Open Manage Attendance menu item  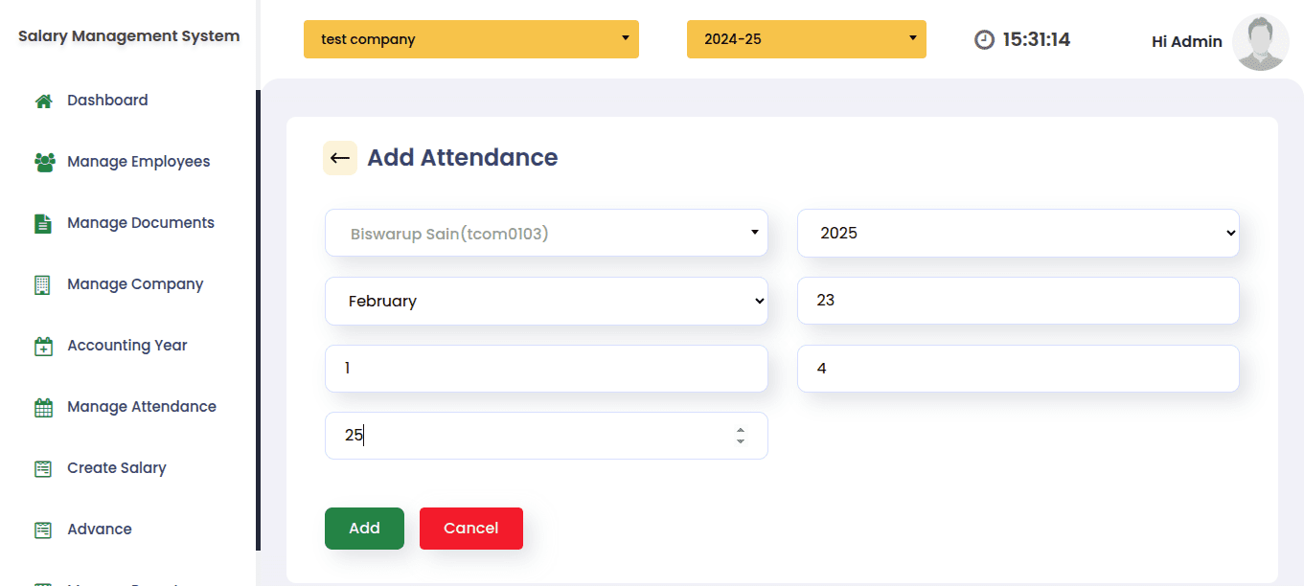click(142, 407)
